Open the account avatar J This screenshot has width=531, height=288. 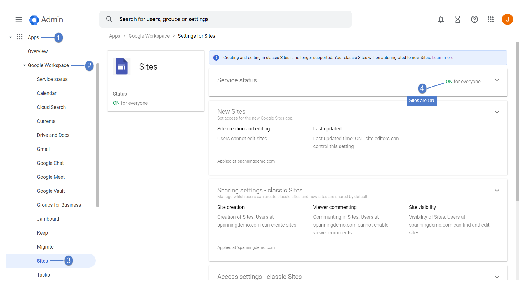507,19
